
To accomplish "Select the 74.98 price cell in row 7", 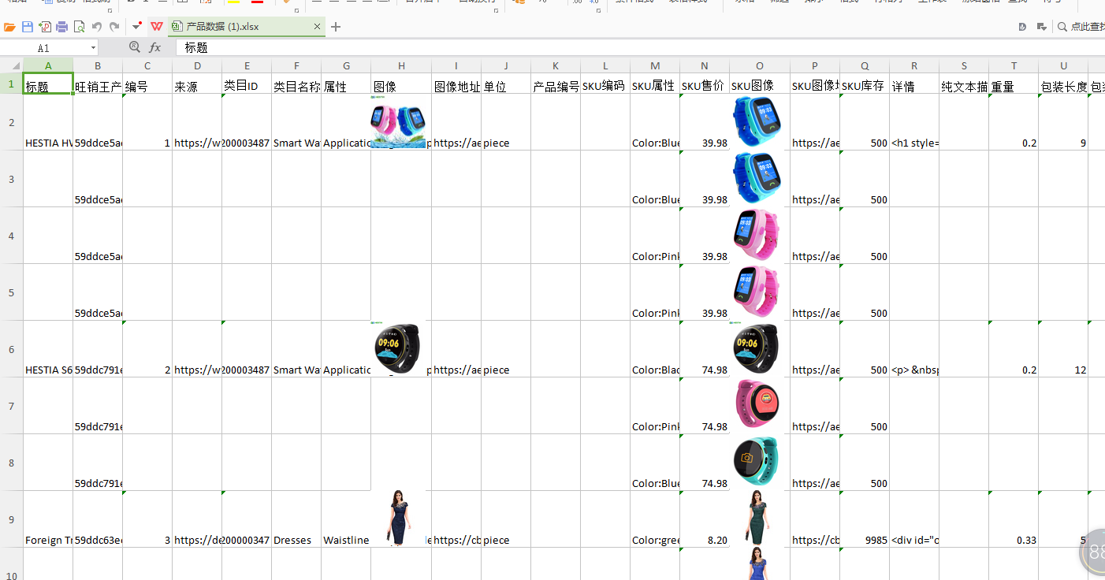I will 705,406.
